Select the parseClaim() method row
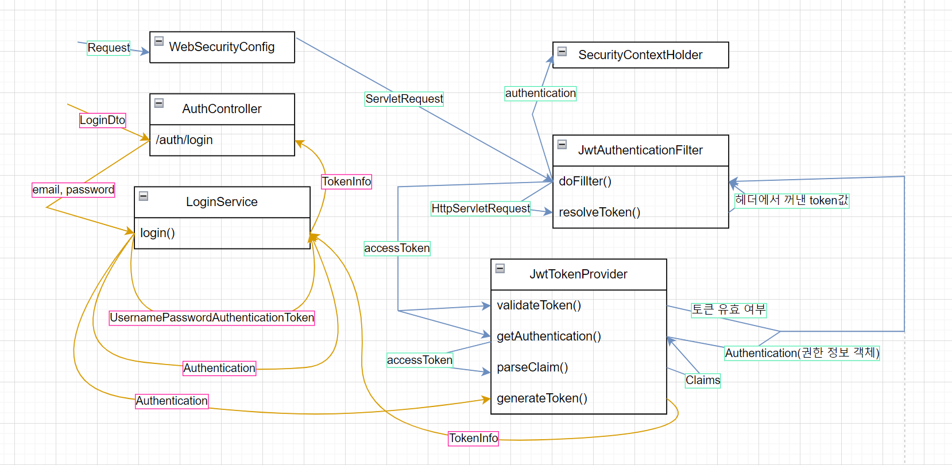This screenshot has width=952, height=465. [579, 367]
